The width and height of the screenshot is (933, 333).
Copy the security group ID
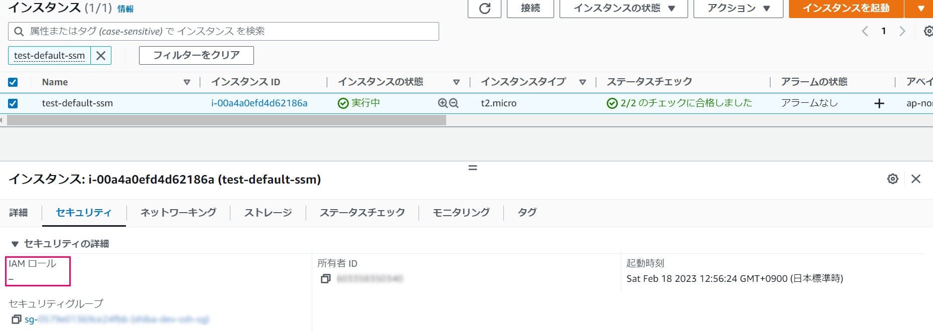(17, 319)
